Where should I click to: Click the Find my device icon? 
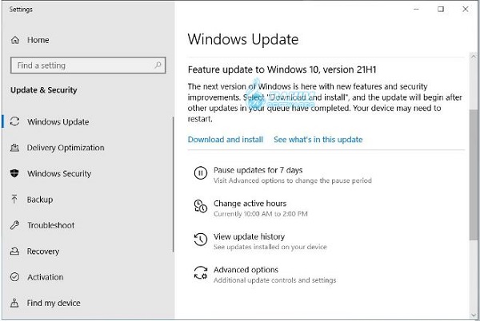click(x=15, y=303)
